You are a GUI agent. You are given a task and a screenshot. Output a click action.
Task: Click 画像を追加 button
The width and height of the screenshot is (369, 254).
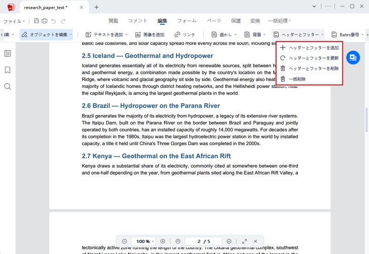coord(149,35)
